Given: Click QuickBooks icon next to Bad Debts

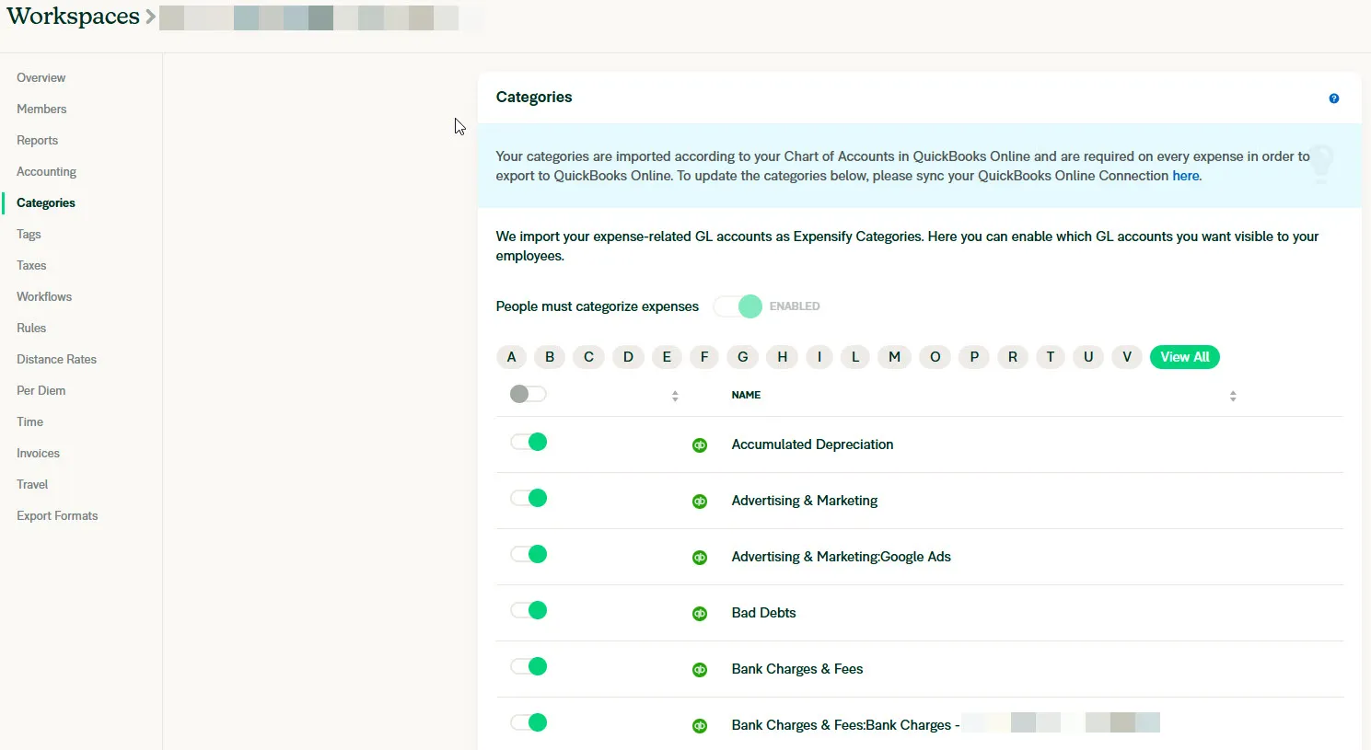Looking at the screenshot, I should point(700,614).
